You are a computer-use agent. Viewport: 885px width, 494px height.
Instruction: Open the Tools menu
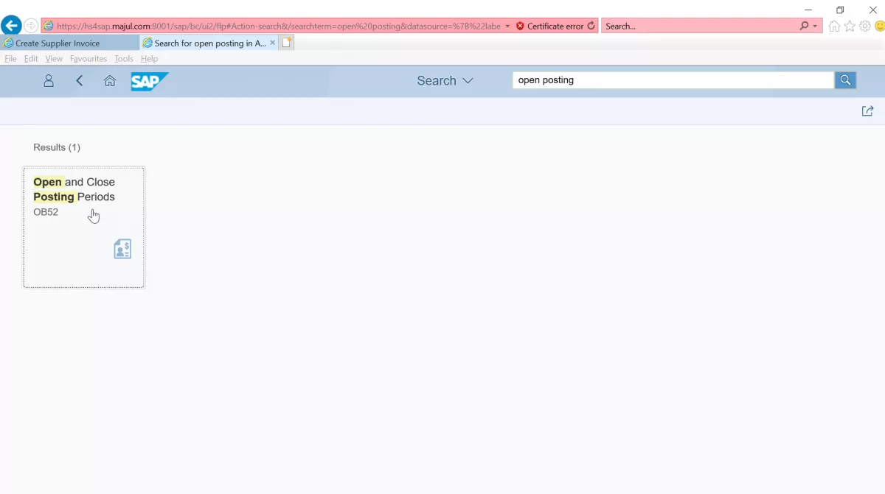[x=124, y=59]
